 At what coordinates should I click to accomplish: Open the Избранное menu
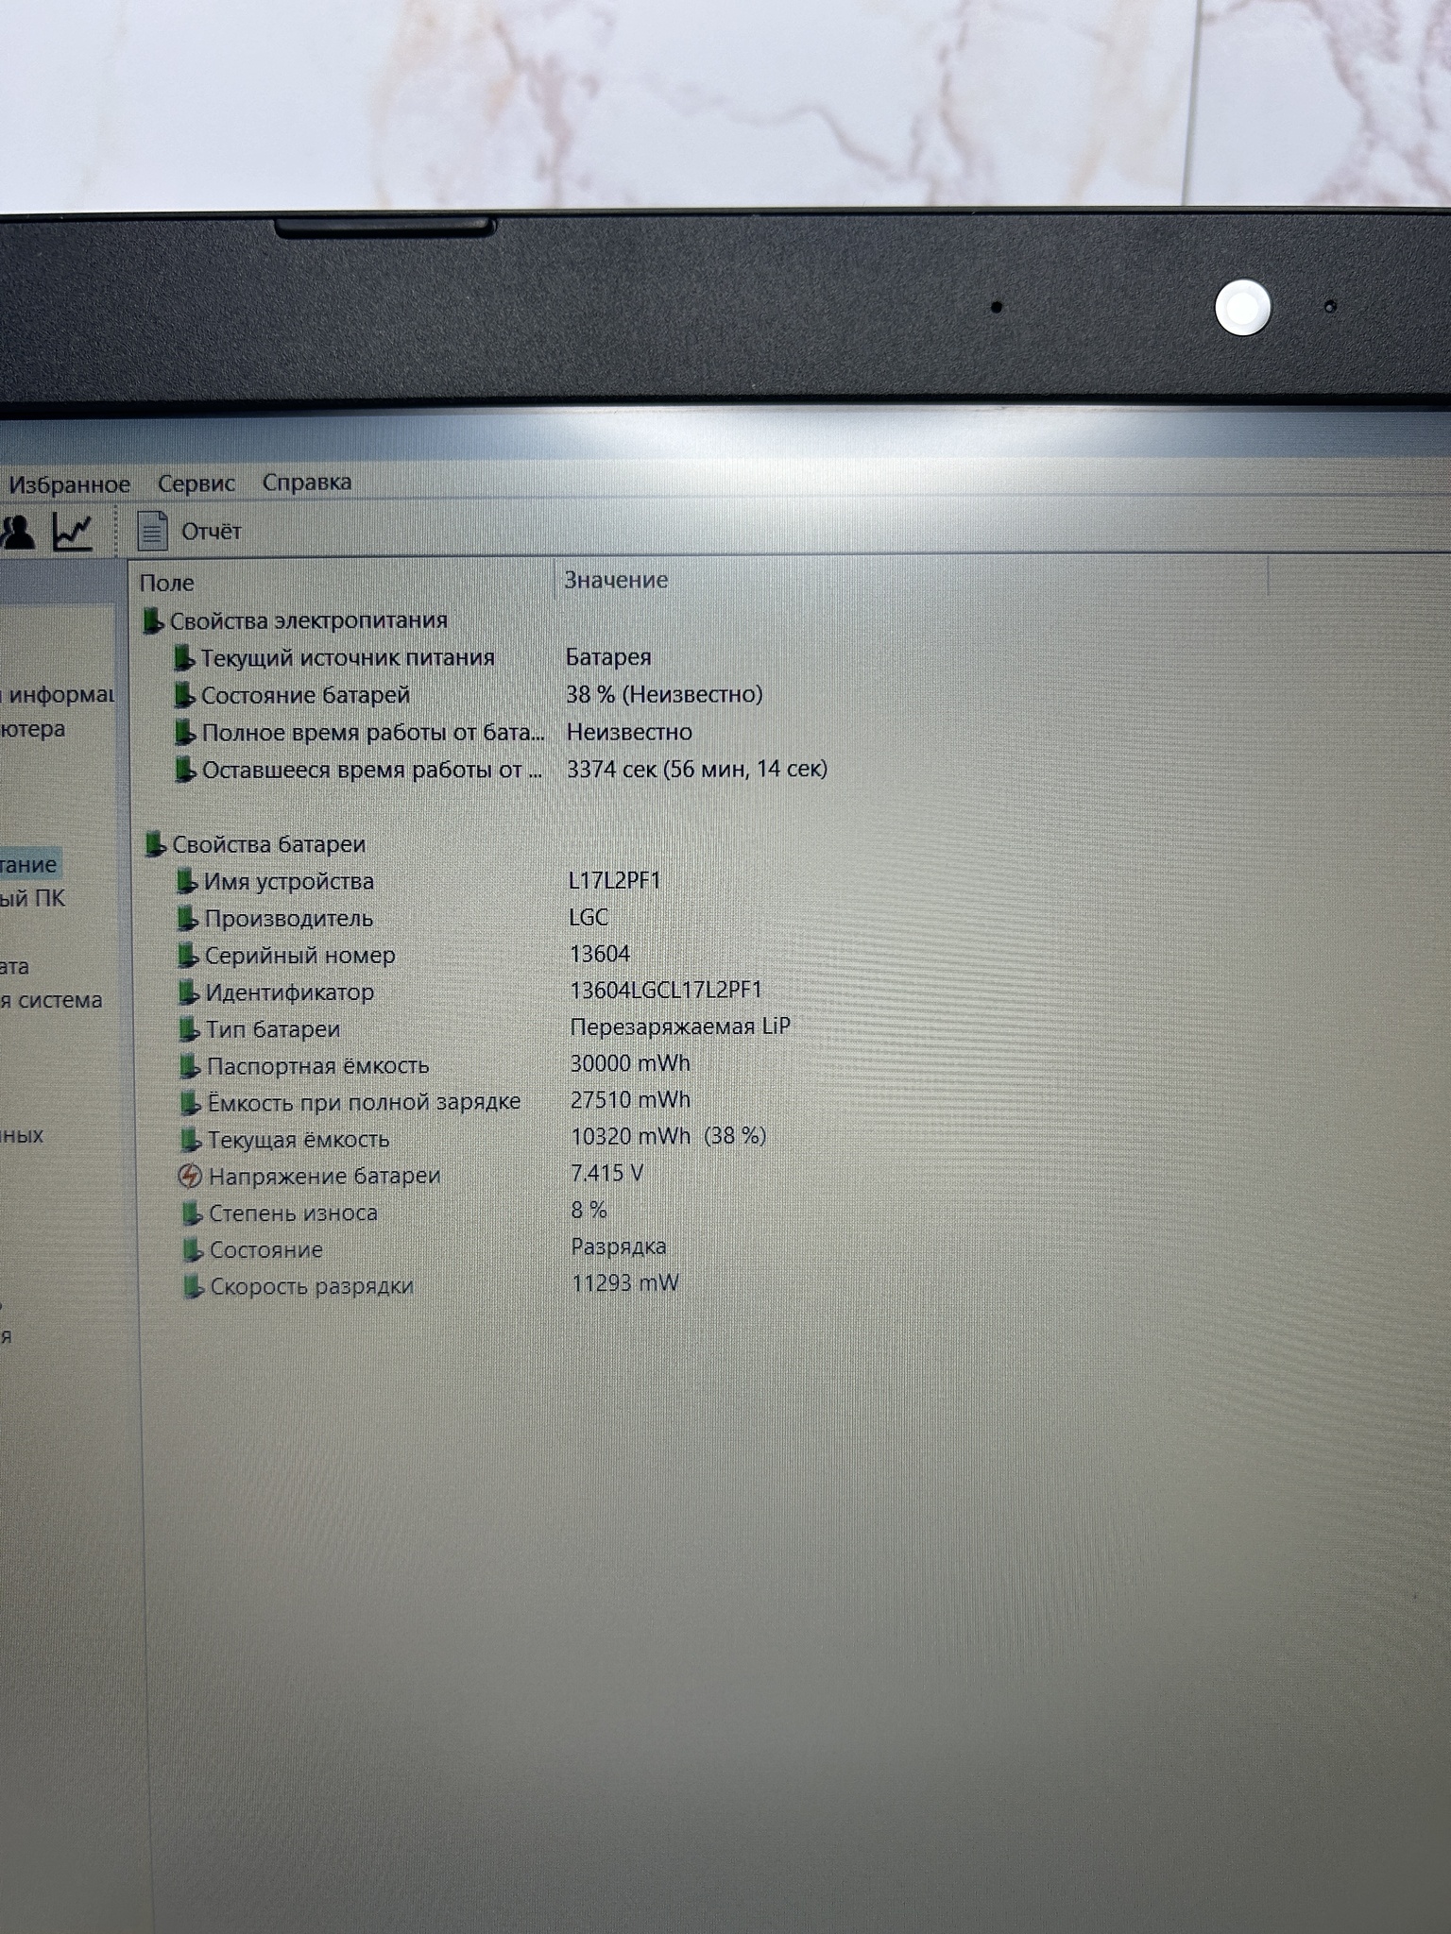coord(69,484)
